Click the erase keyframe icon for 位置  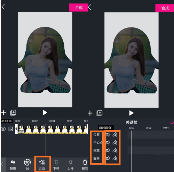[115, 135]
